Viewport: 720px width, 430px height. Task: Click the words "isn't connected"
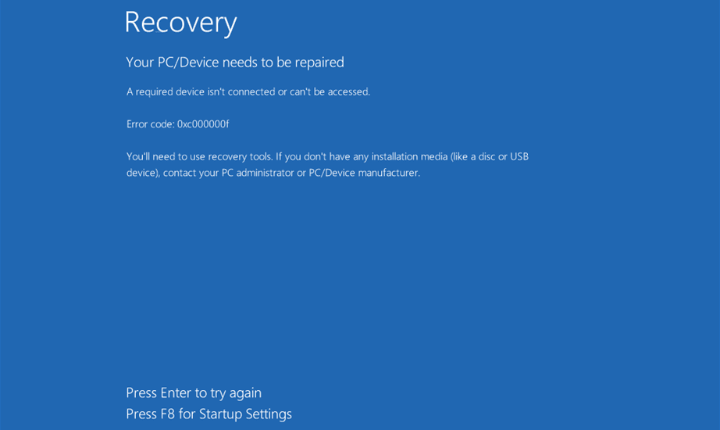pyautogui.click(x=237, y=91)
